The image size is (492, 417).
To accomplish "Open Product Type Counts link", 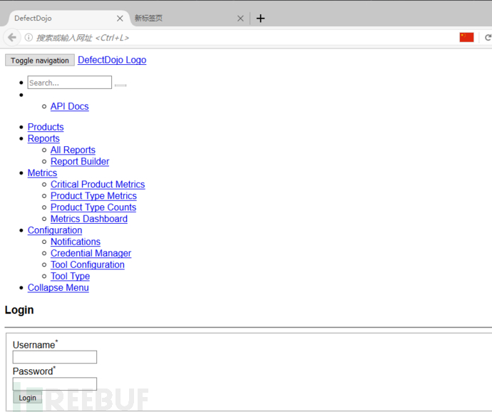I will coord(93,207).
